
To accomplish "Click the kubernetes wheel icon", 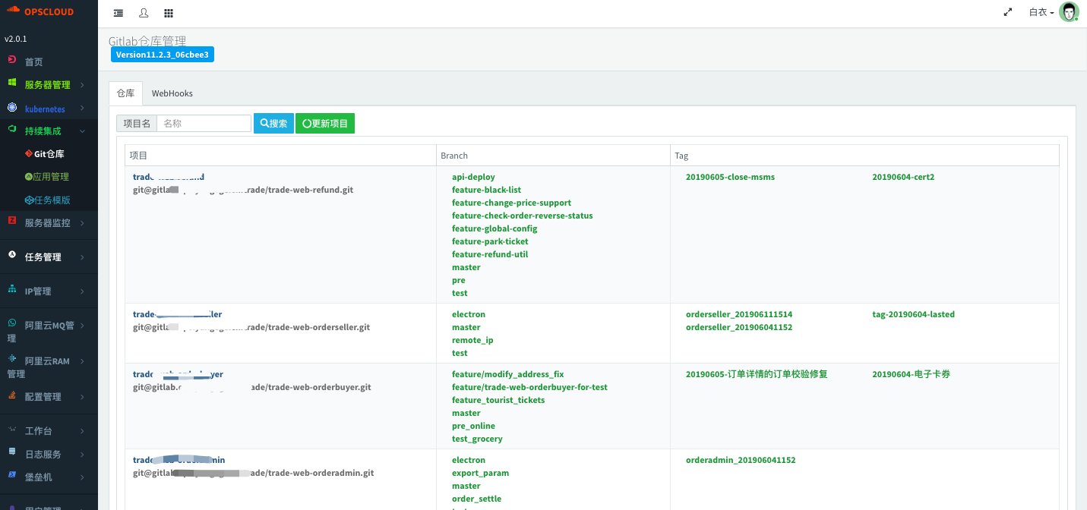I will point(11,108).
